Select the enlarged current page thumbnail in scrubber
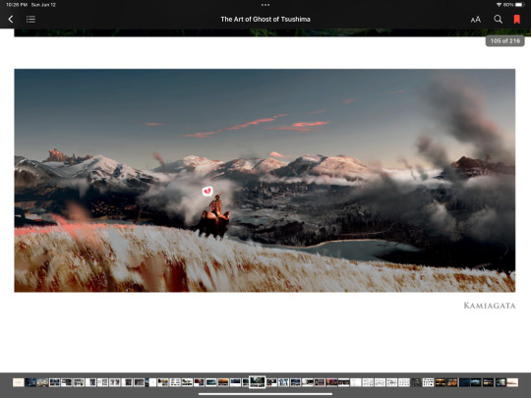Image resolution: width=531 pixels, height=398 pixels. 257,382
